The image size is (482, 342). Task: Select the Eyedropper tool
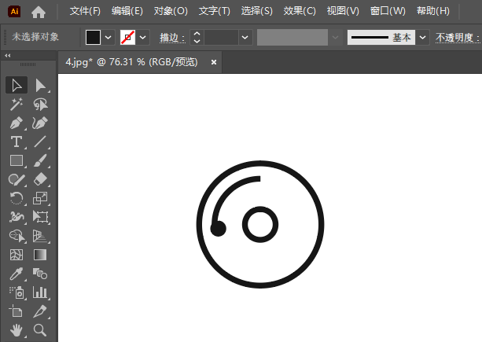[x=17, y=274]
